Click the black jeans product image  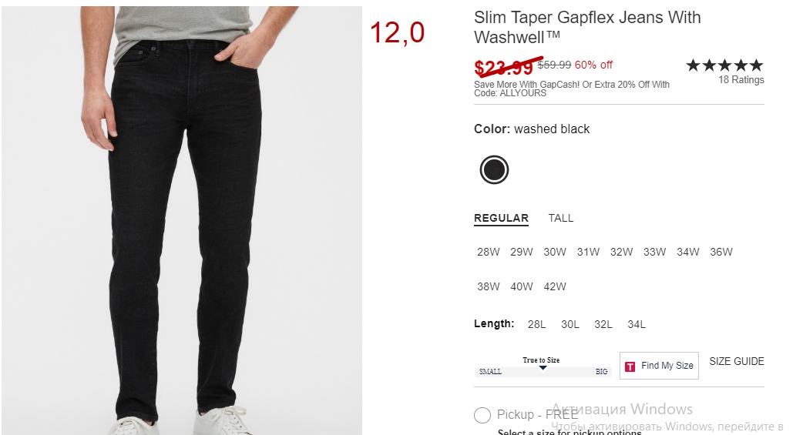click(182, 220)
